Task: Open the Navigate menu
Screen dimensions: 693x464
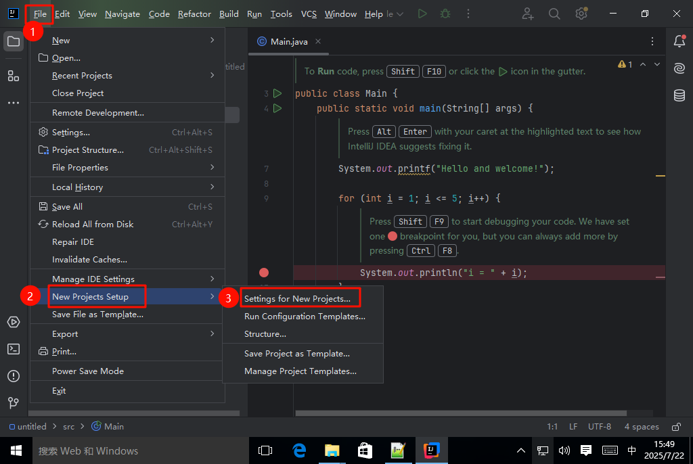Action: point(122,14)
